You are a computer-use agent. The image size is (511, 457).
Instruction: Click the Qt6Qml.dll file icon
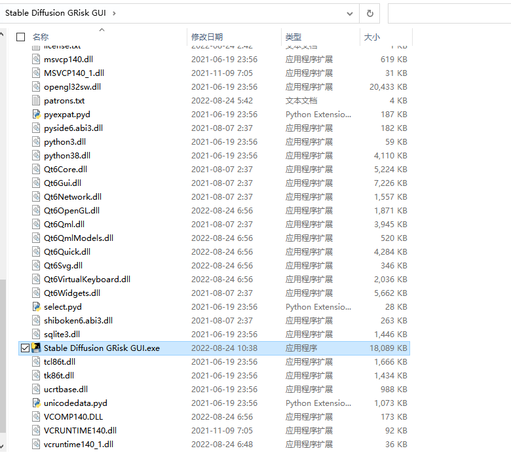(36, 224)
